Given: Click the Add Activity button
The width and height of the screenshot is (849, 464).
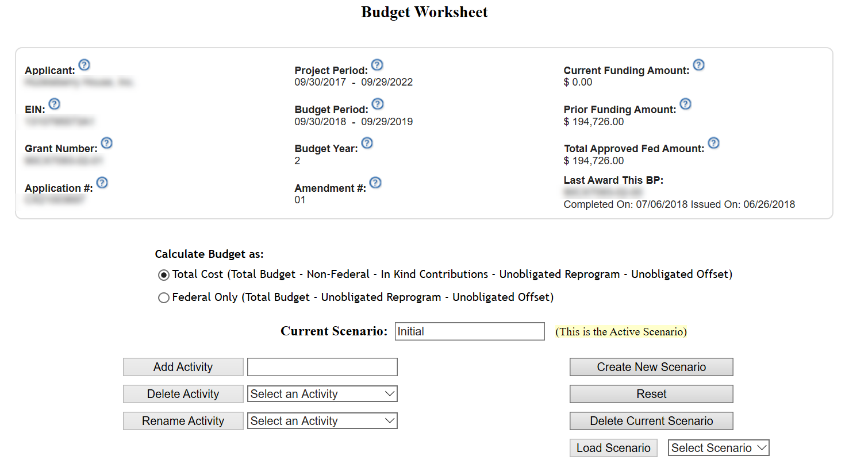Looking at the screenshot, I should (x=183, y=367).
